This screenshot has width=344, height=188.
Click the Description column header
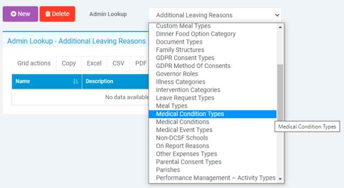[99, 81]
